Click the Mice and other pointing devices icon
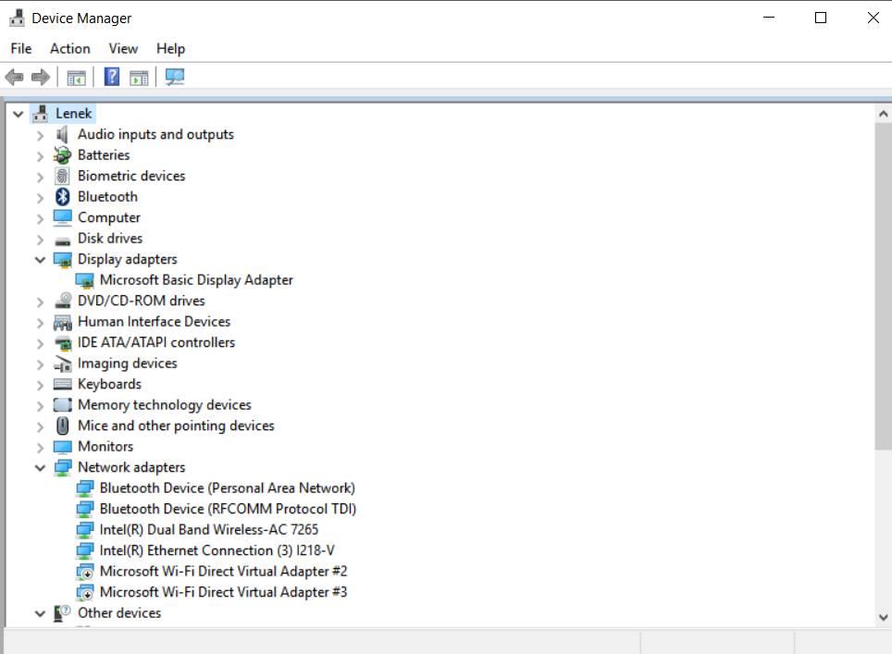The width and height of the screenshot is (892, 654). click(63, 426)
